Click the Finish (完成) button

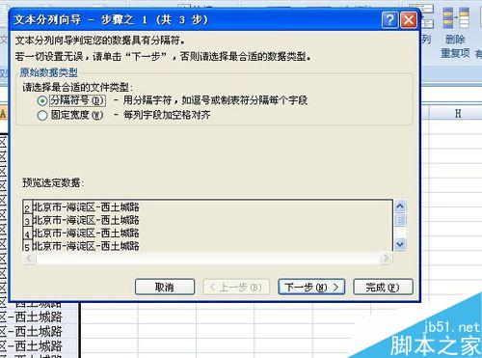click(x=383, y=287)
